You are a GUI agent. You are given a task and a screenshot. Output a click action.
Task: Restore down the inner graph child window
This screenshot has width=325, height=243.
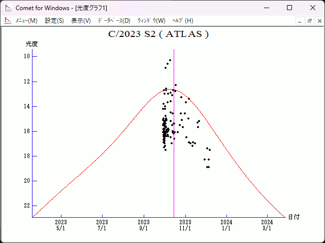point(309,21)
